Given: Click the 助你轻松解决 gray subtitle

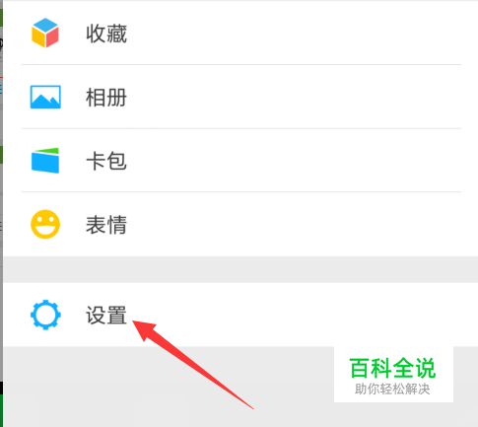Looking at the screenshot, I should click(x=392, y=390).
